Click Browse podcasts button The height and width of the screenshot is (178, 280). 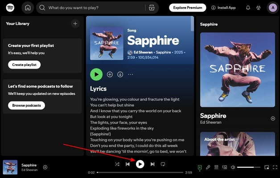coord(26,105)
